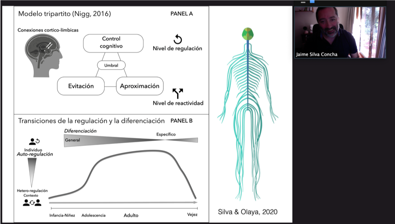Click the 'PANEL A' label
Image resolution: width=395 pixels, height=224 pixels.
tap(182, 14)
